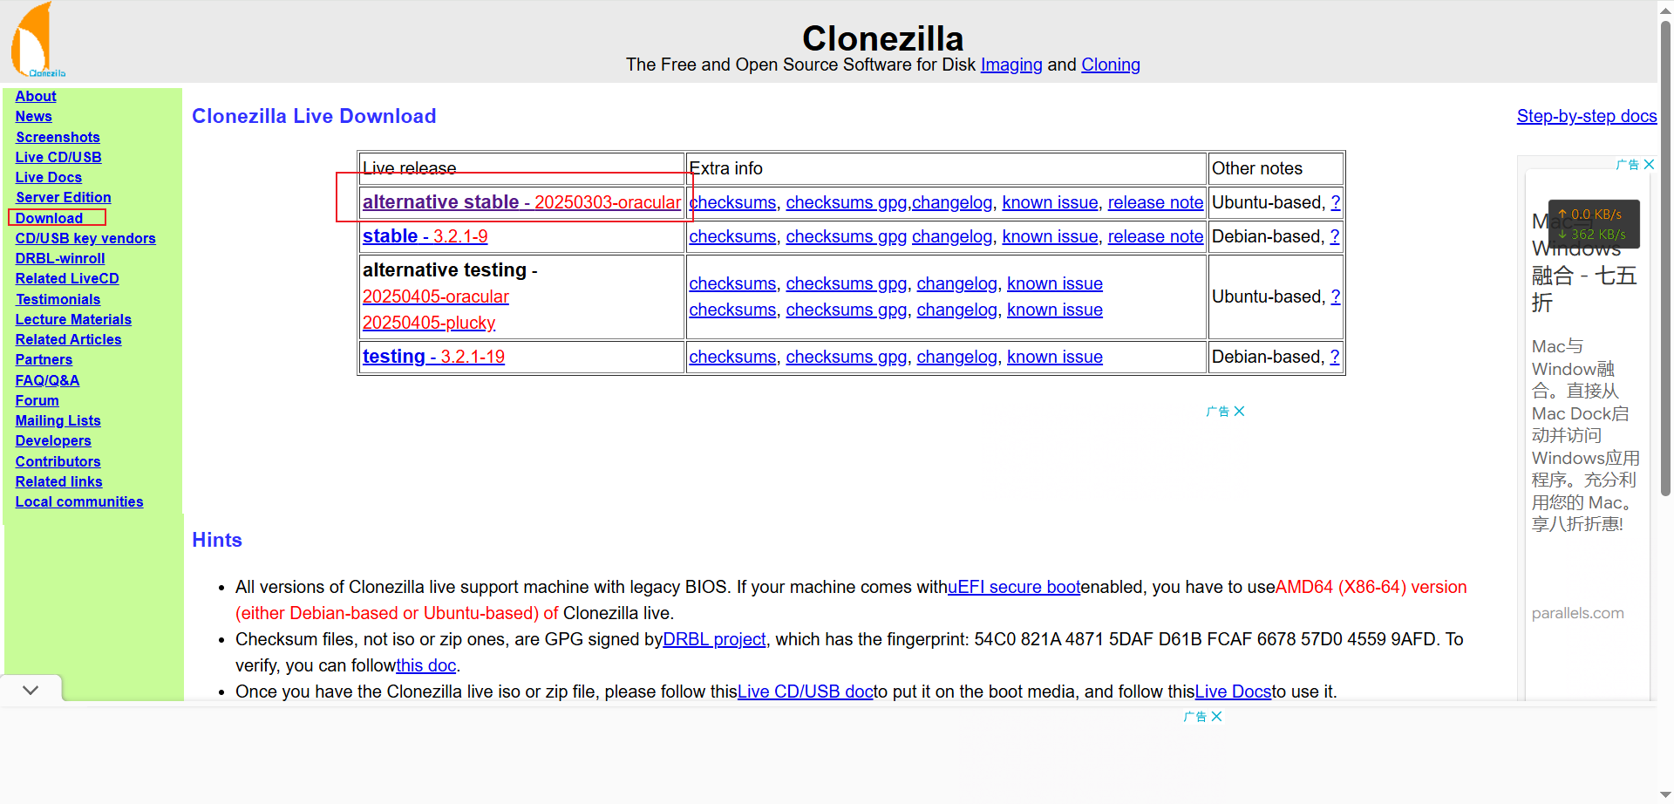
Task: Open DRBL-winroll sidebar link
Action: coord(60,258)
